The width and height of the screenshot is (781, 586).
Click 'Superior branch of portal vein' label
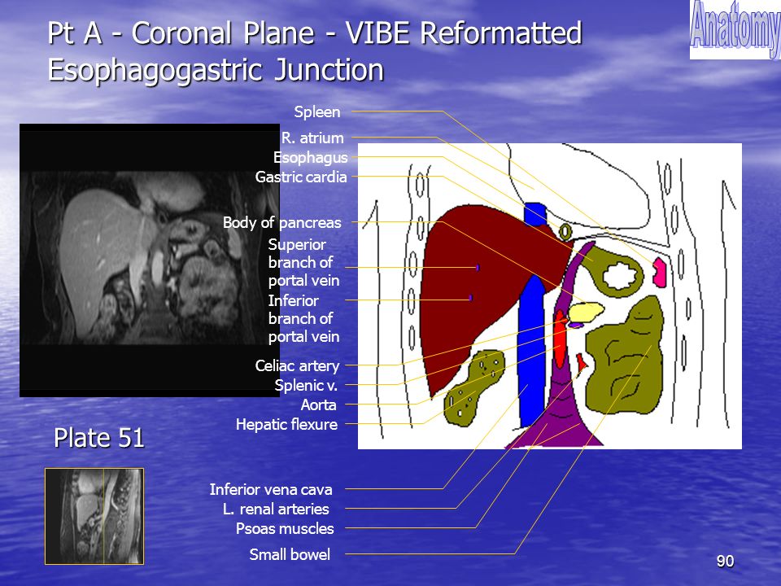303,263
